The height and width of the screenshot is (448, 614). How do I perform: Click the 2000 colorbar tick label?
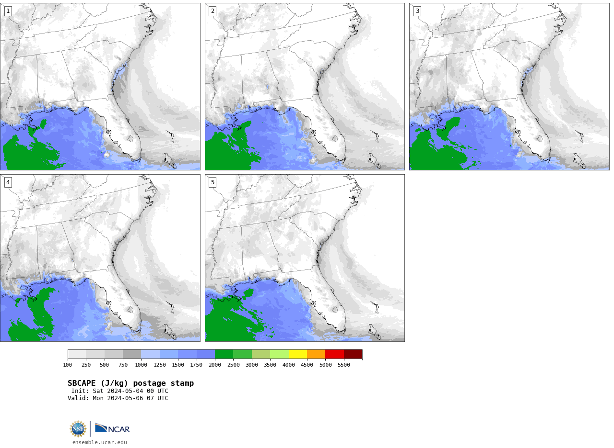tap(215, 365)
